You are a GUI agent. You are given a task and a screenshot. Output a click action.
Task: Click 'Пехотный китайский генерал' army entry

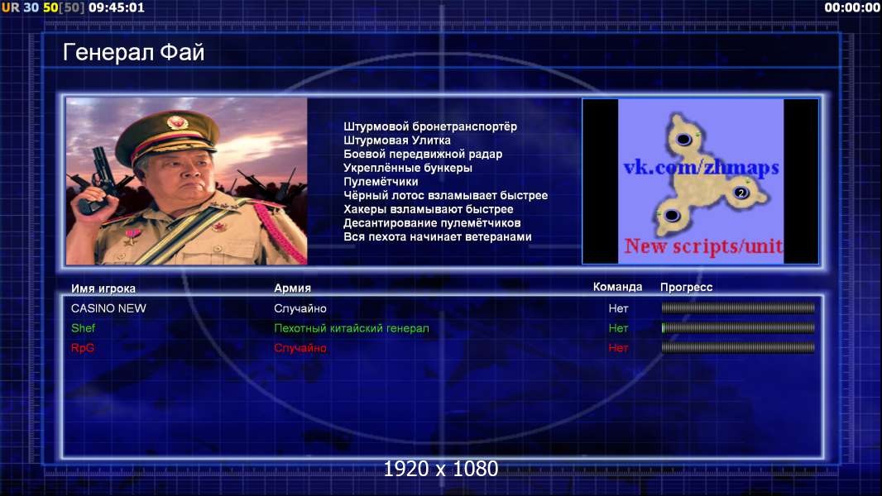click(x=352, y=328)
